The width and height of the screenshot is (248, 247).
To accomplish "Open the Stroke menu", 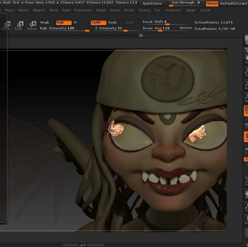I will coord(129,10).
